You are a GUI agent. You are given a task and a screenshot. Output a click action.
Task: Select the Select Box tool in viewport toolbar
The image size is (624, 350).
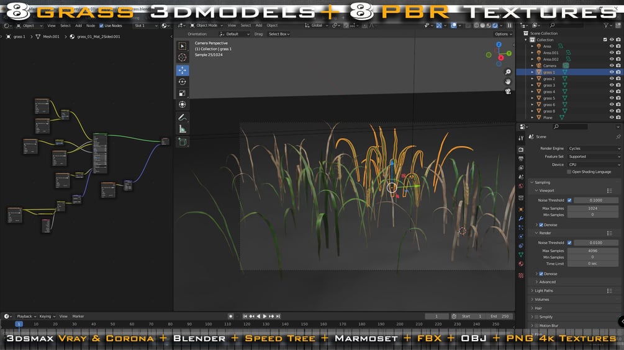pos(183,46)
